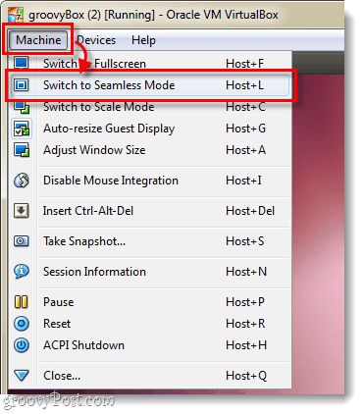Open the Help menu
364x414 pixels.
point(143,40)
